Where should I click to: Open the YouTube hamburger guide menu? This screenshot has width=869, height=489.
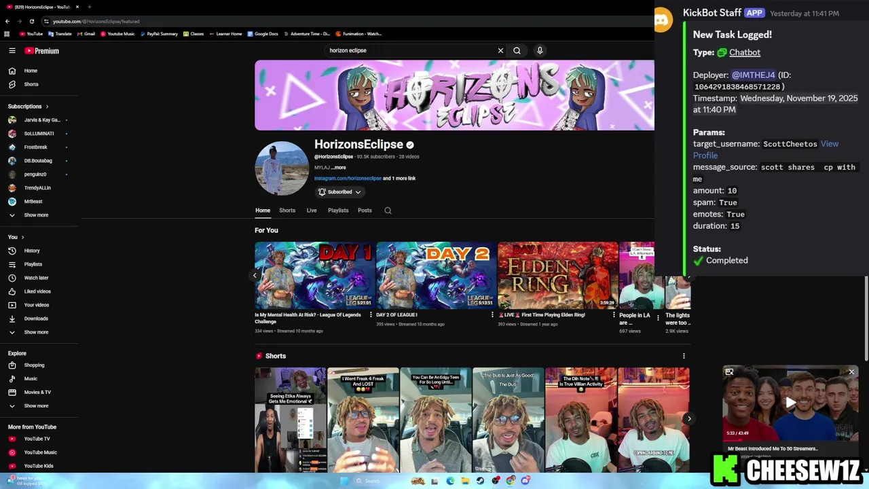pyautogui.click(x=12, y=50)
